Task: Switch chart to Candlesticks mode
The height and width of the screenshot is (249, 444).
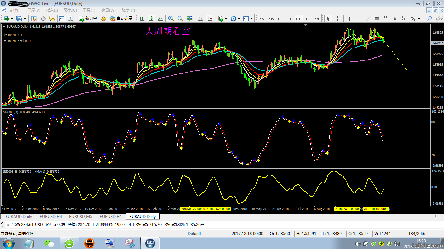Action: (151, 19)
